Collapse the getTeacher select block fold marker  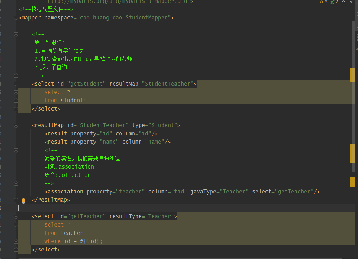(16, 216)
